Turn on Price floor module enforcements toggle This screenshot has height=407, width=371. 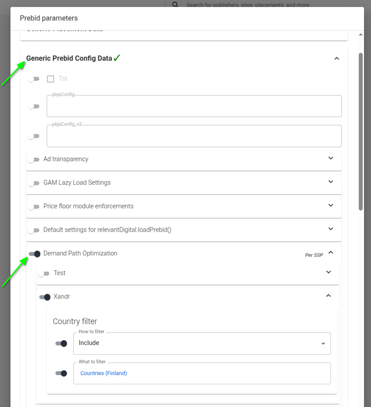coord(35,207)
